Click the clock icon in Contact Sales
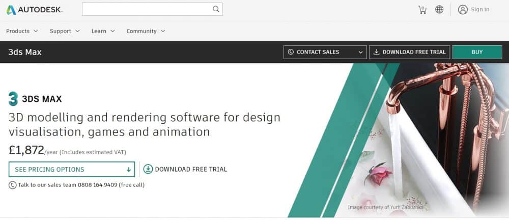Viewport: 509px width, 221px height. pos(291,52)
